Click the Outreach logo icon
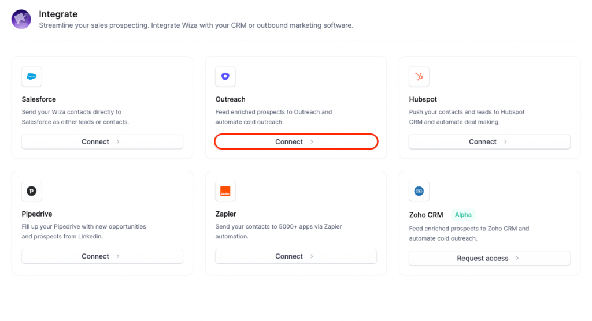Screen dimensions: 592x321 225,77
